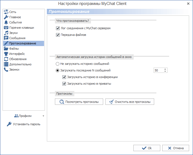Uncheck the Передача файлов checkbox

click(x=58, y=35)
